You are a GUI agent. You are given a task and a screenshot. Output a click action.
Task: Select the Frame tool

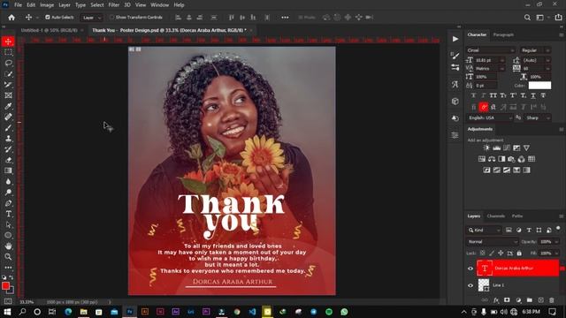tap(8, 95)
